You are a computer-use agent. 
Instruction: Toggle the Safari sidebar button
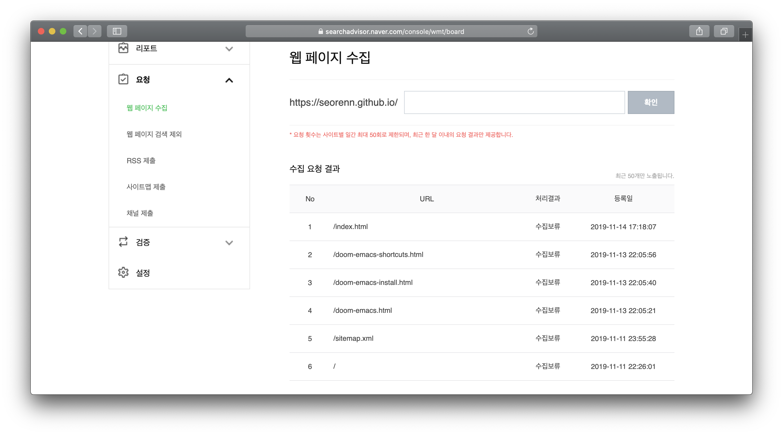coord(117,31)
